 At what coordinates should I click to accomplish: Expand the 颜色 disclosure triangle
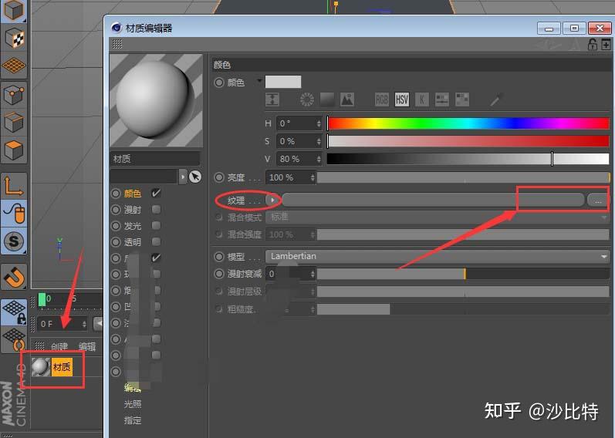pyautogui.click(x=259, y=81)
